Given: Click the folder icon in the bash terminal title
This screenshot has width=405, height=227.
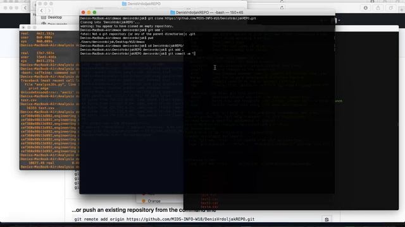Looking at the screenshot, I should click(173, 13).
